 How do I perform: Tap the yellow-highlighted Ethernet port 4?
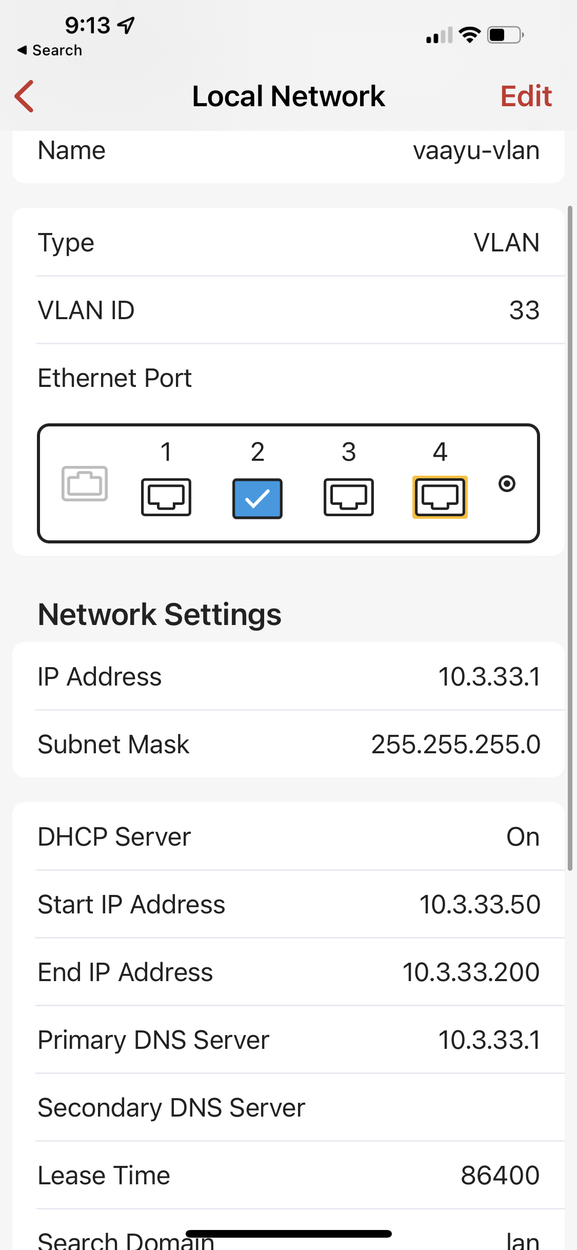pos(440,497)
